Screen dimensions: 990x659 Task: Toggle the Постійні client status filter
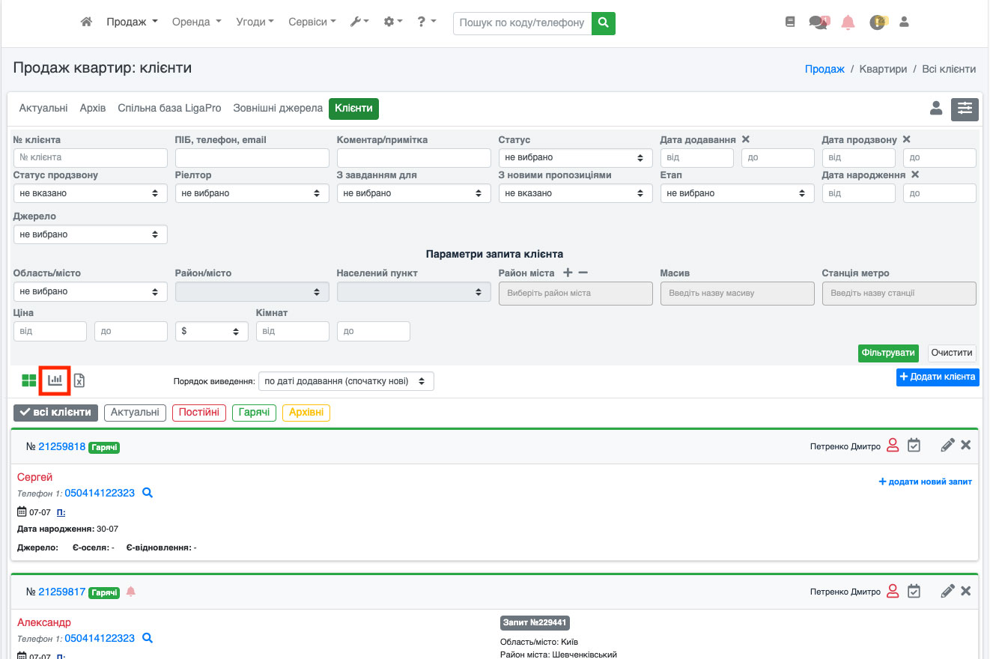click(x=199, y=413)
